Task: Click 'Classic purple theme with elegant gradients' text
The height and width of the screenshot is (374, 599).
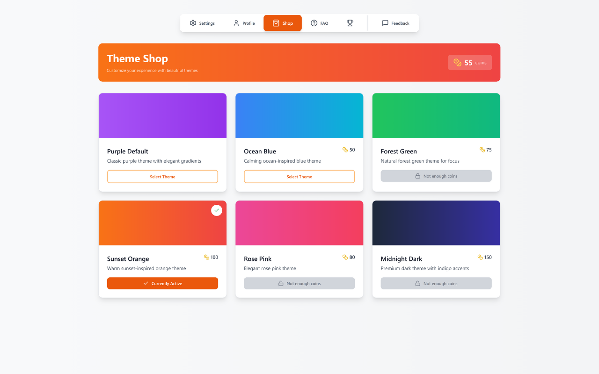Action: (154, 161)
